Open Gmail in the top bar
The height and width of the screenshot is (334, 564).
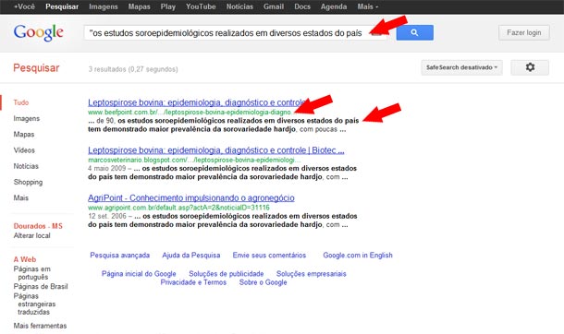click(x=274, y=6)
